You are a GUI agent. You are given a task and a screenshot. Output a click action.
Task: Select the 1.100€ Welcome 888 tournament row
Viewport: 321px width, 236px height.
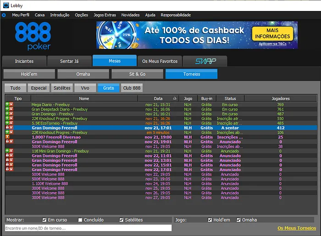coord(161,183)
